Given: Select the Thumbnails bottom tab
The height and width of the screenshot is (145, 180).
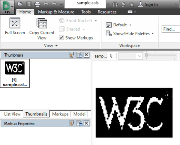Looking at the screenshot, I should click(x=36, y=114).
